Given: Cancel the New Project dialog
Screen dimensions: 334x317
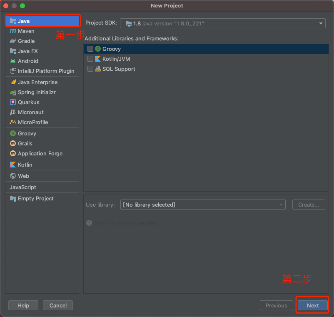Looking at the screenshot, I should [58, 305].
